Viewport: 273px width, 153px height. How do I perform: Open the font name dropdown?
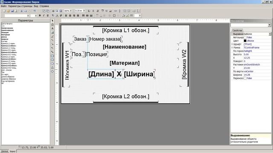pyautogui.click(x=28, y=16)
